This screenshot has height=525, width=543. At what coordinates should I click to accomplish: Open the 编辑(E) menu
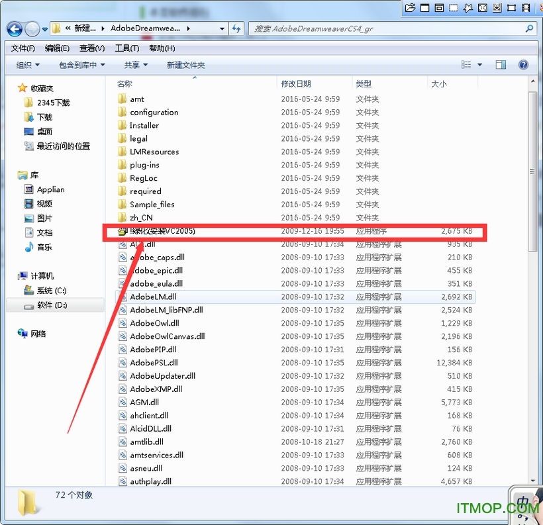point(57,48)
